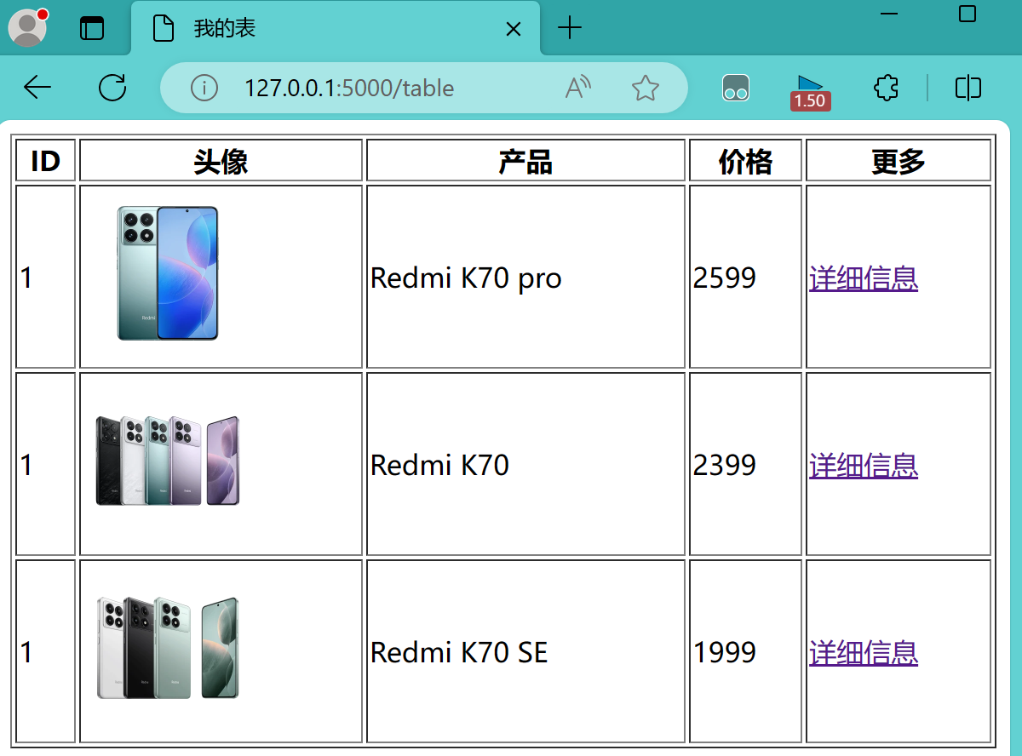The height and width of the screenshot is (756, 1022).
Task: Click the ID cell in the 2399 row
Action: pyautogui.click(x=46, y=464)
